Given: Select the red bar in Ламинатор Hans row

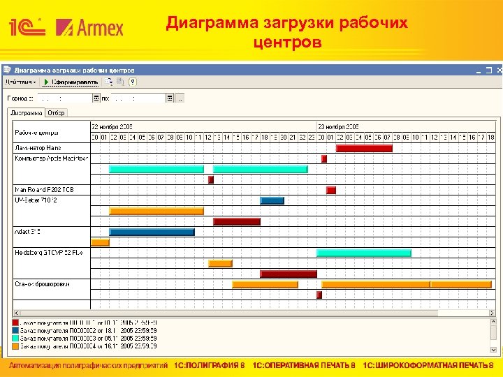Looking at the screenshot, I should tap(364, 148).
